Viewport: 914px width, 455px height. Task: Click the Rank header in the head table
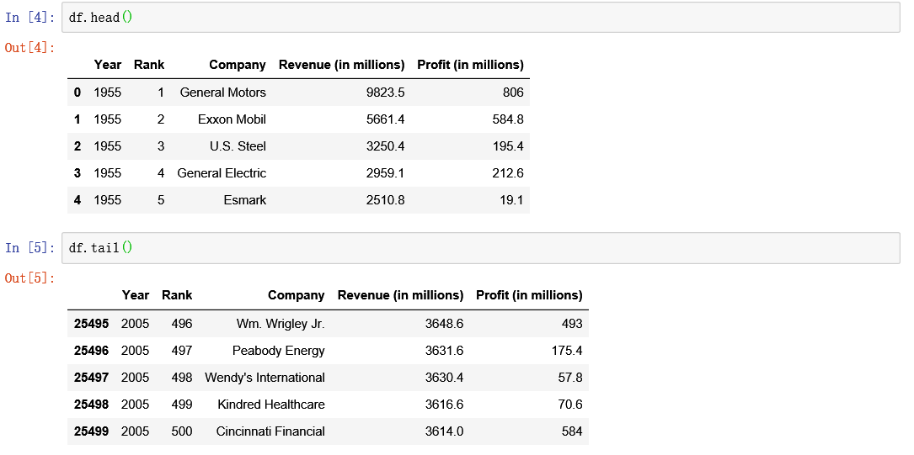click(x=149, y=65)
